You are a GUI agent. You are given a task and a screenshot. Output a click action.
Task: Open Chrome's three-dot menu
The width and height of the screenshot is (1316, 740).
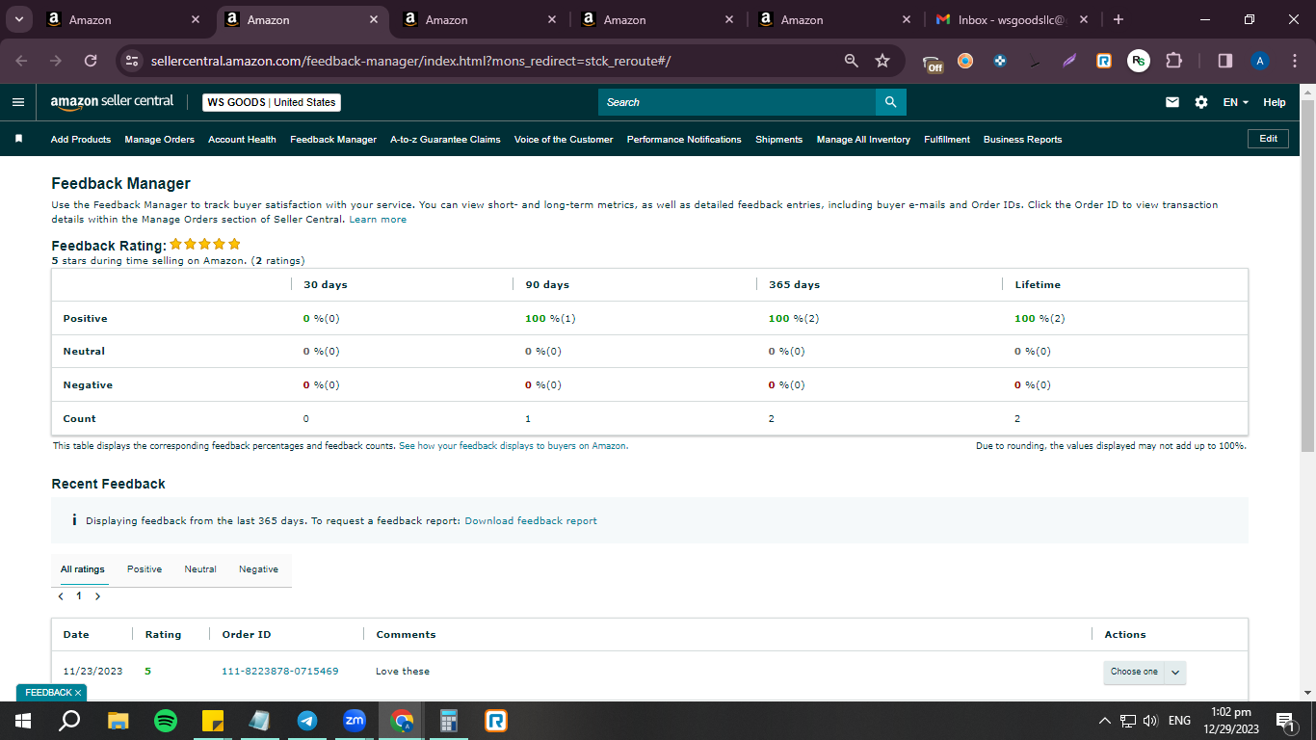tap(1294, 61)
